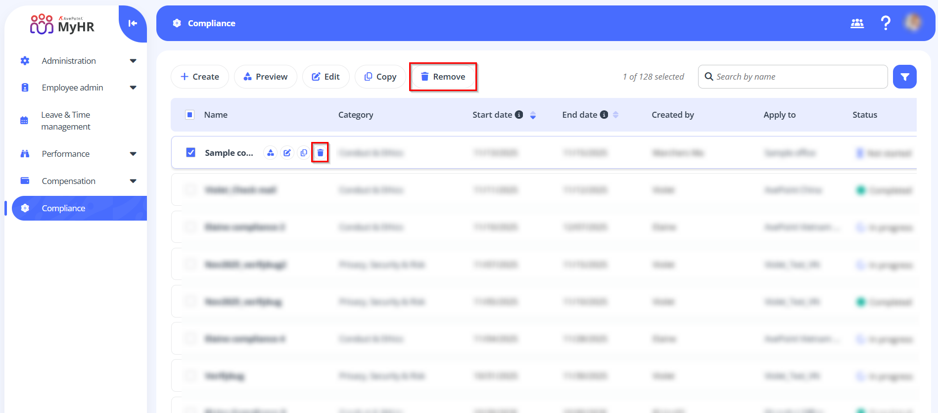This screenshot has width=938, height=413.
Task: Click the row edit pencil icon
Action: (x=287, y=153)
